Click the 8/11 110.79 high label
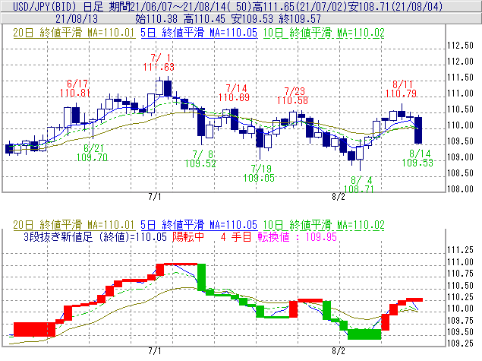This screenshot has width=482, height=361. 401,89
